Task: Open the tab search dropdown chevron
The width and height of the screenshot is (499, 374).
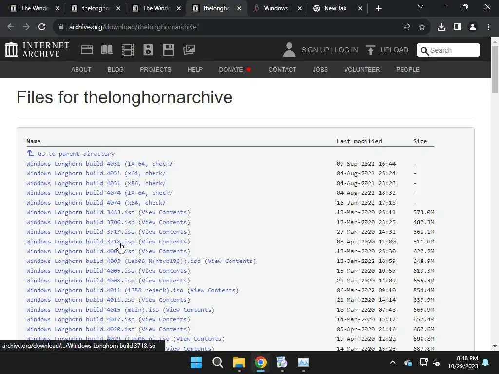Action: click(421, 7)
